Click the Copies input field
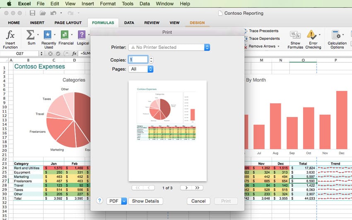This screenshot has width=352, height=220. (x=138, y=60)
